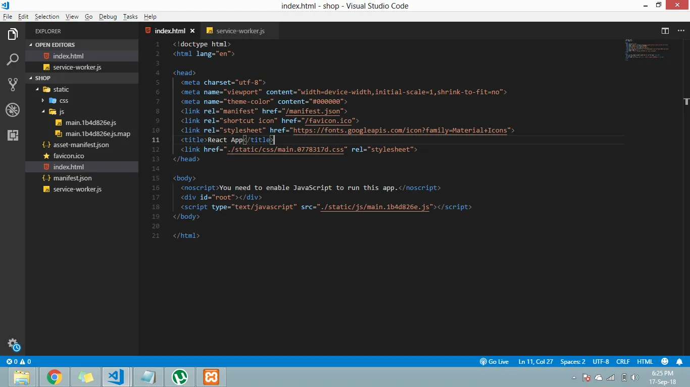Open the notifications bell
Screen dimensions: 690x387
click(679, 362)
